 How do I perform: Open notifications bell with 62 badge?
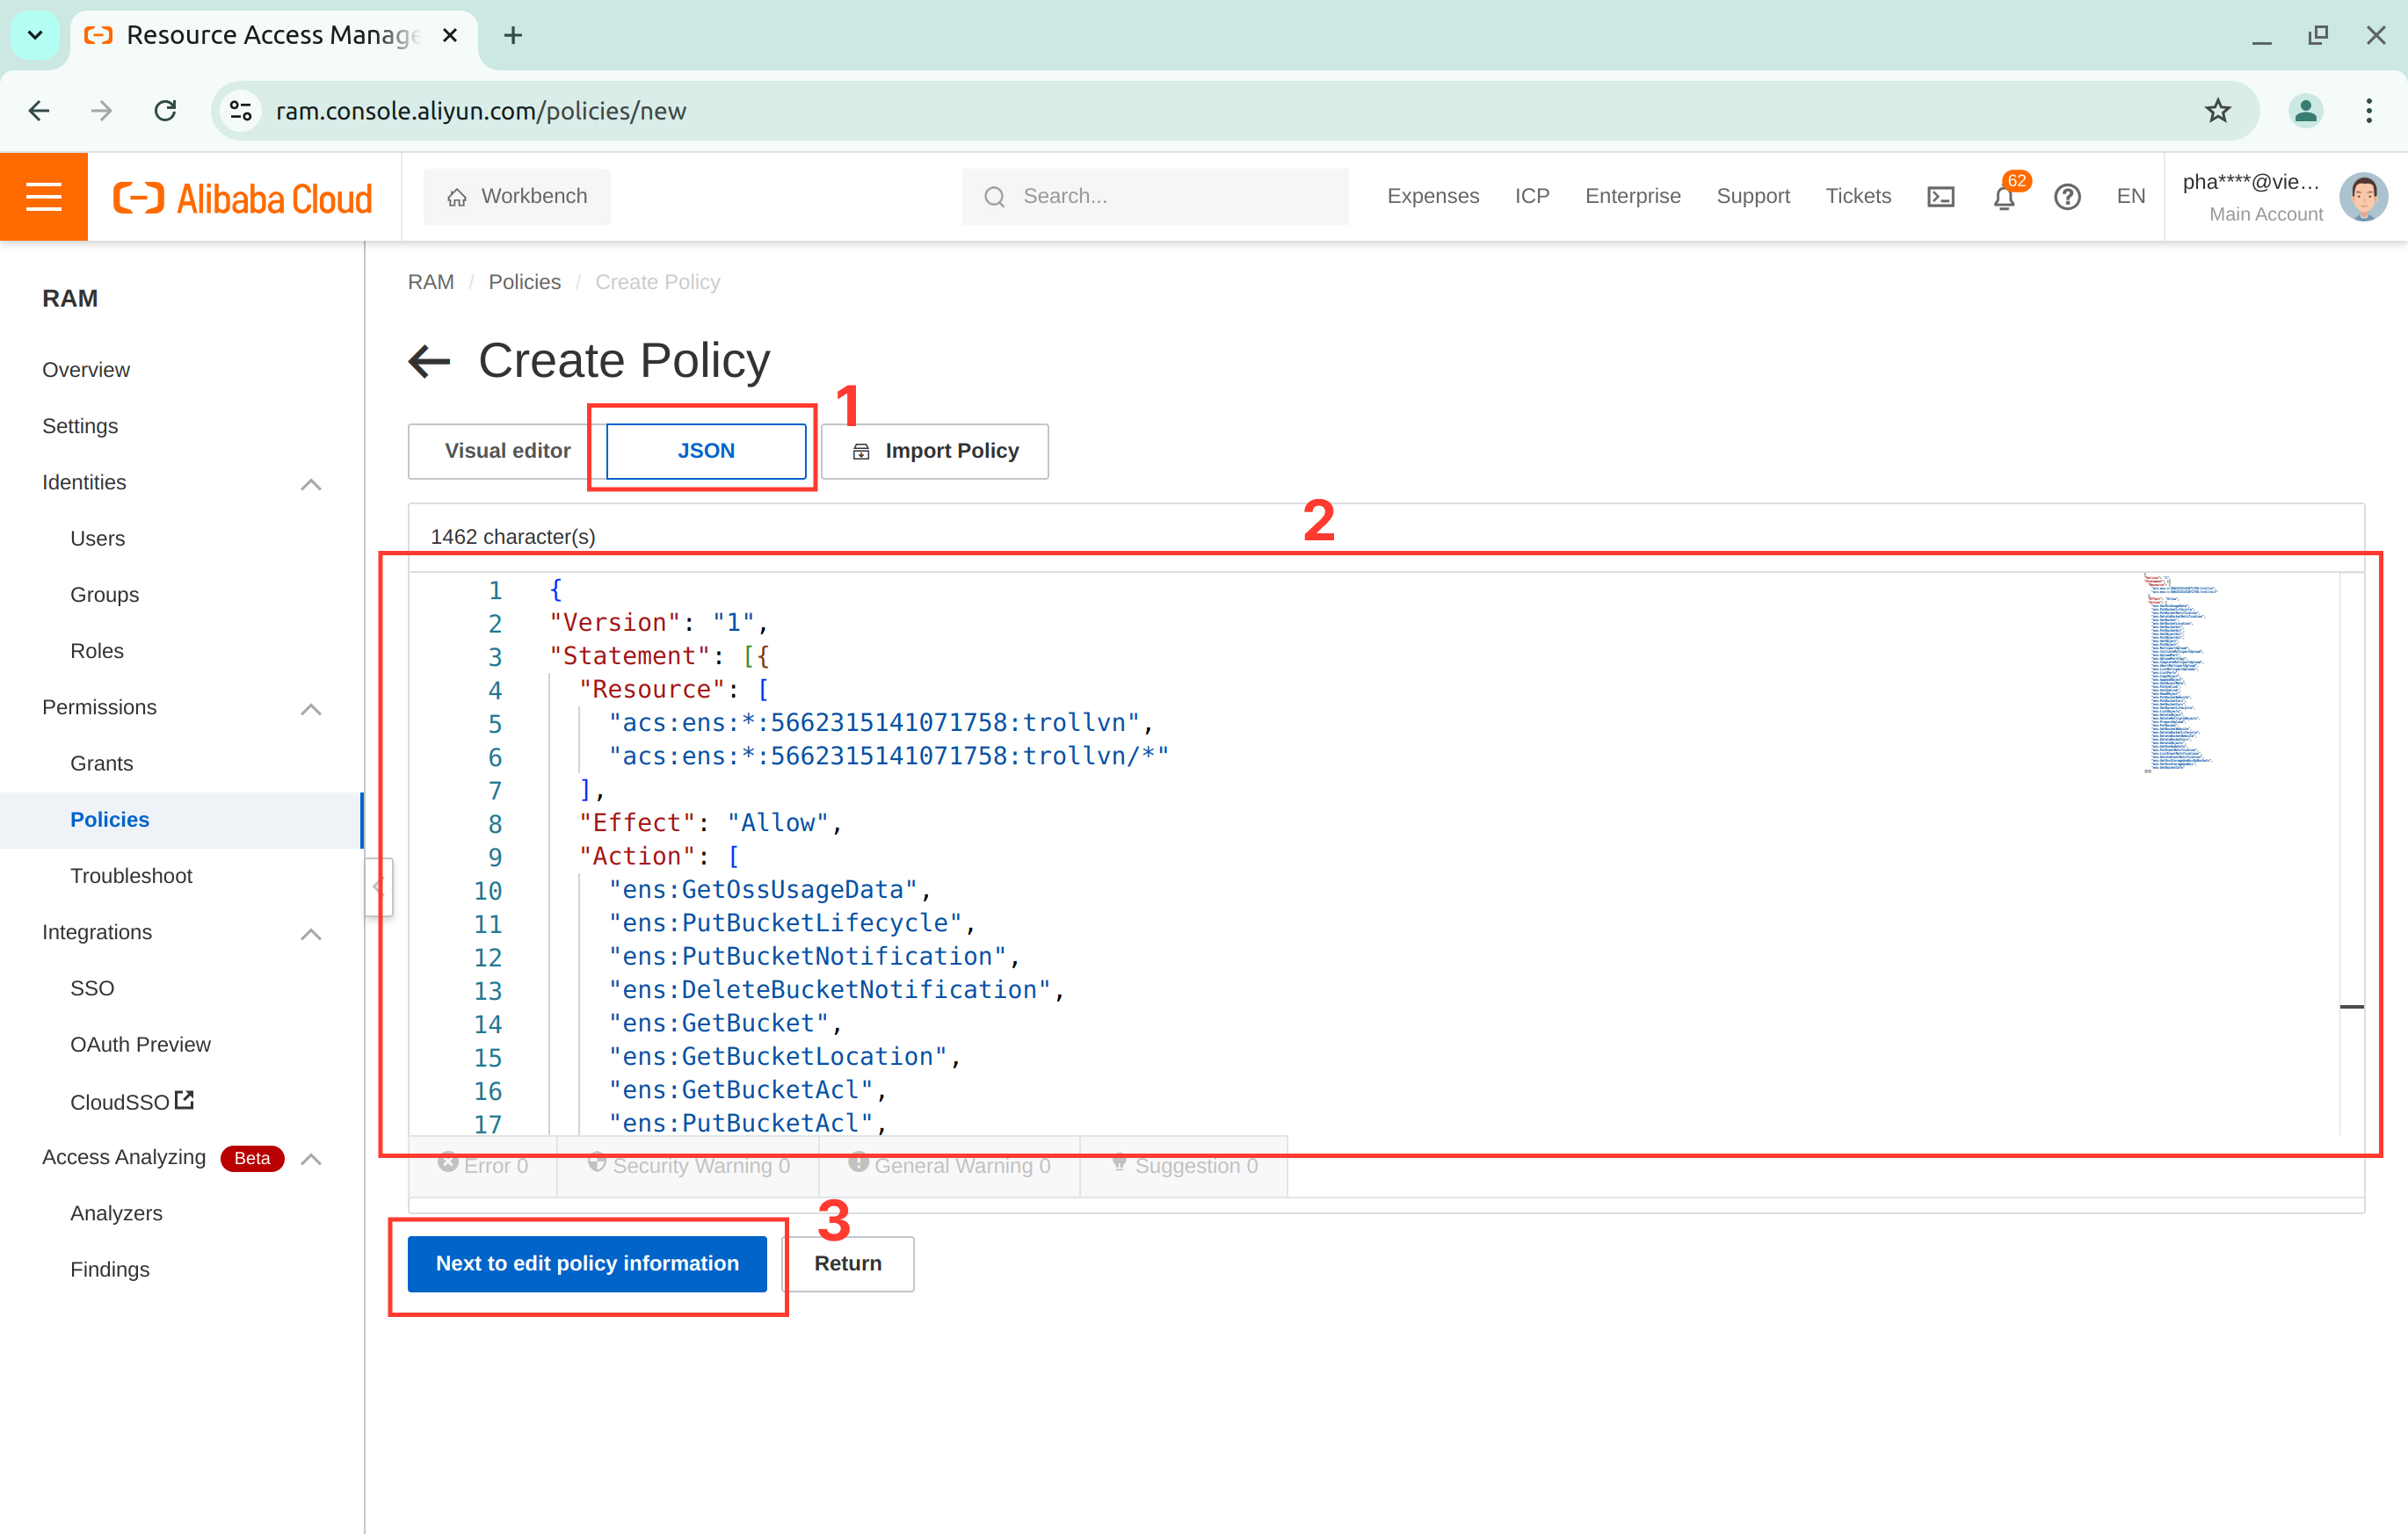[x=2004, y=196]
